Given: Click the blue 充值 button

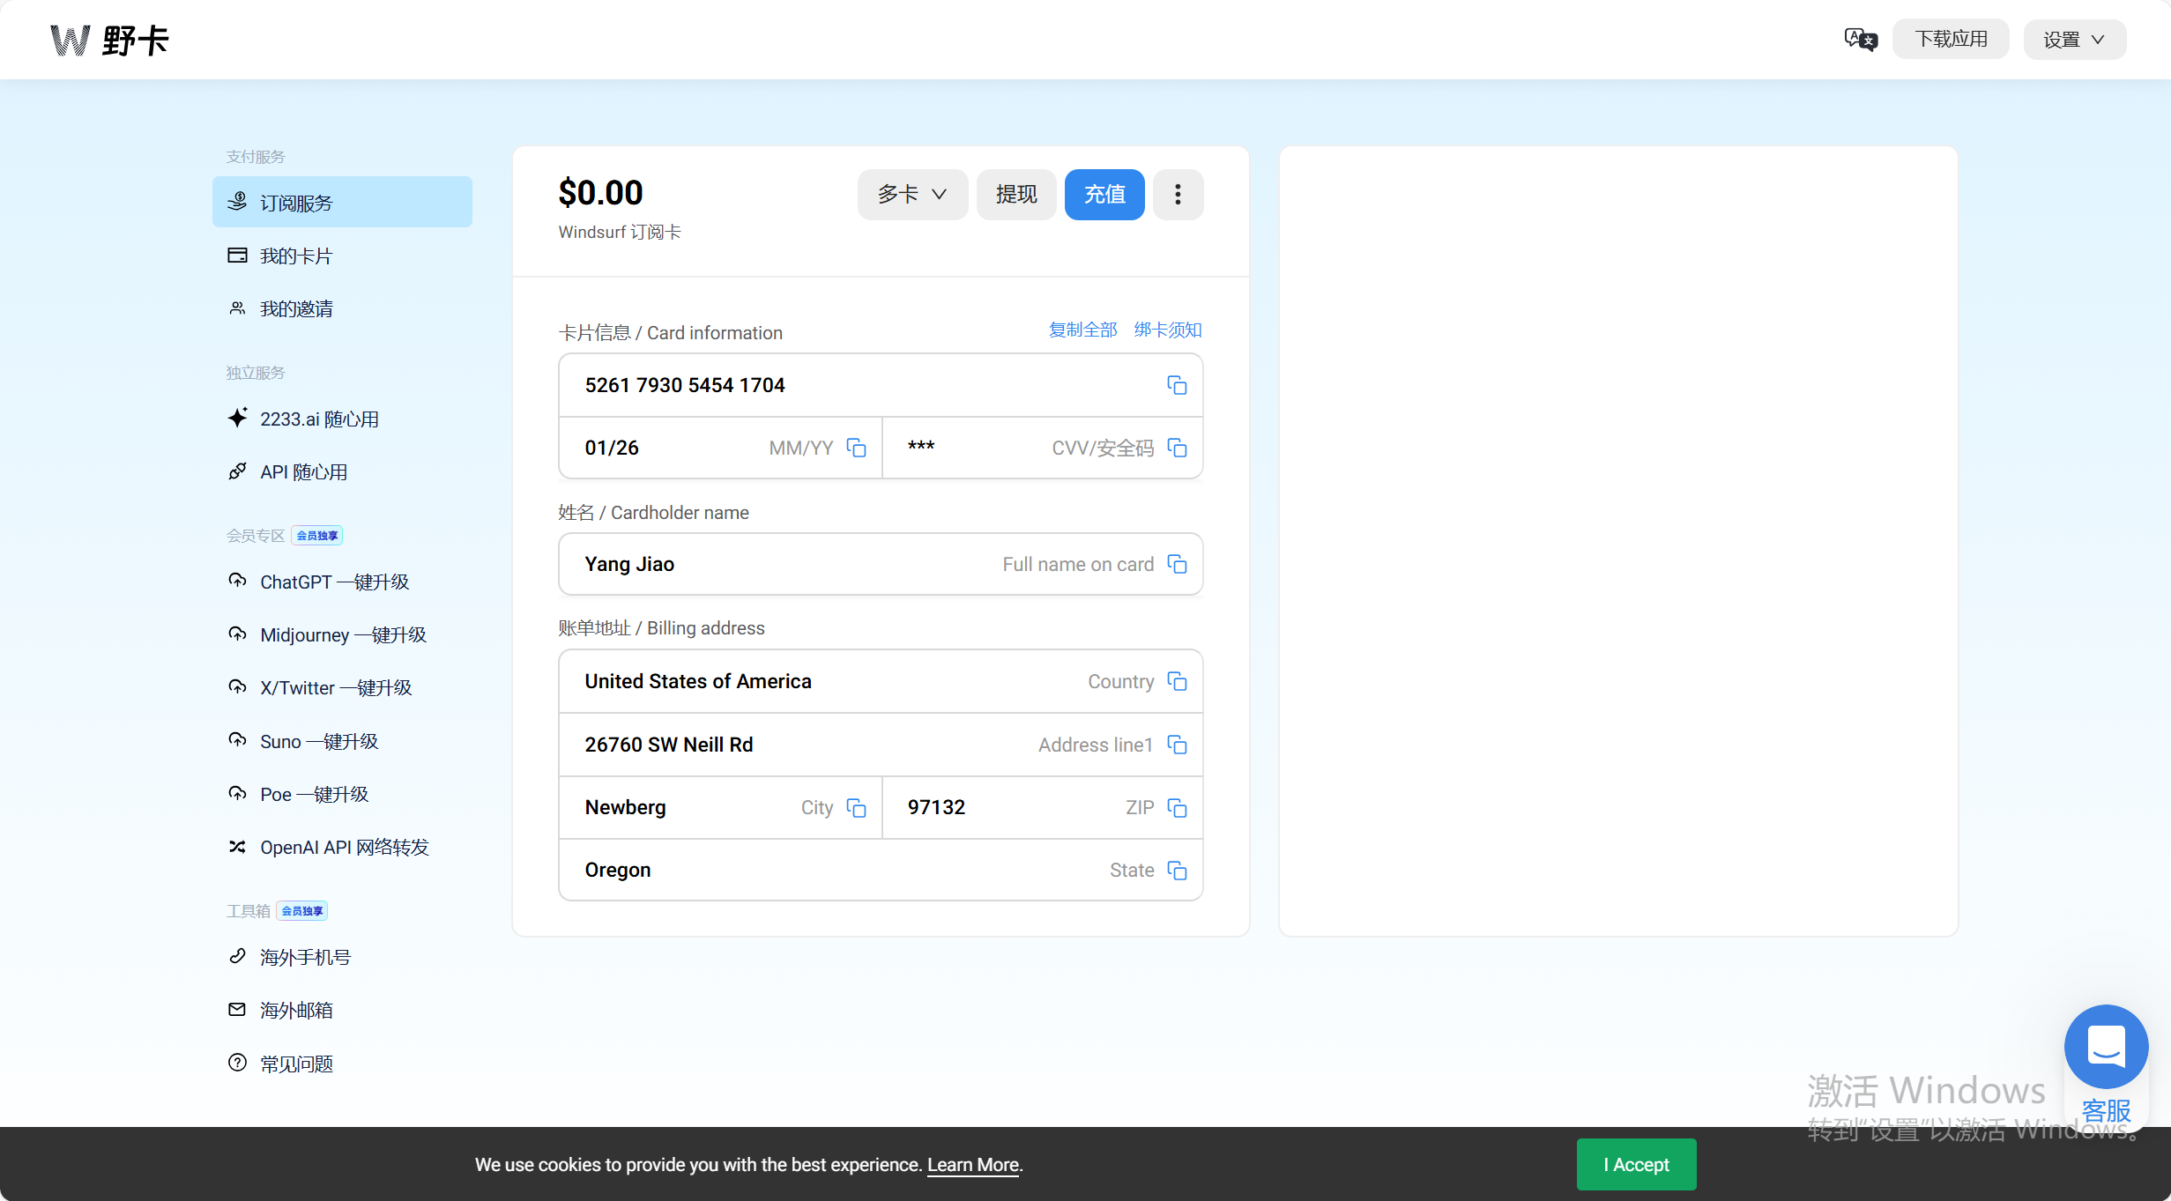Looking at the screenshot, I should pyautogui.click(x=1104, y=194).
